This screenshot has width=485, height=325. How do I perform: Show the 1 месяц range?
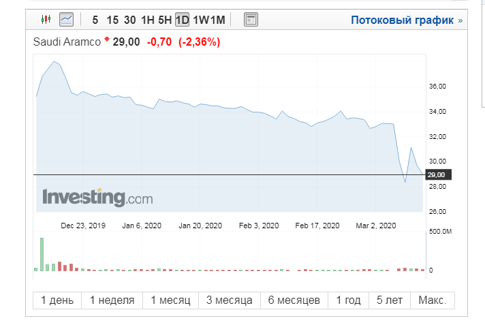coord(170,300)
